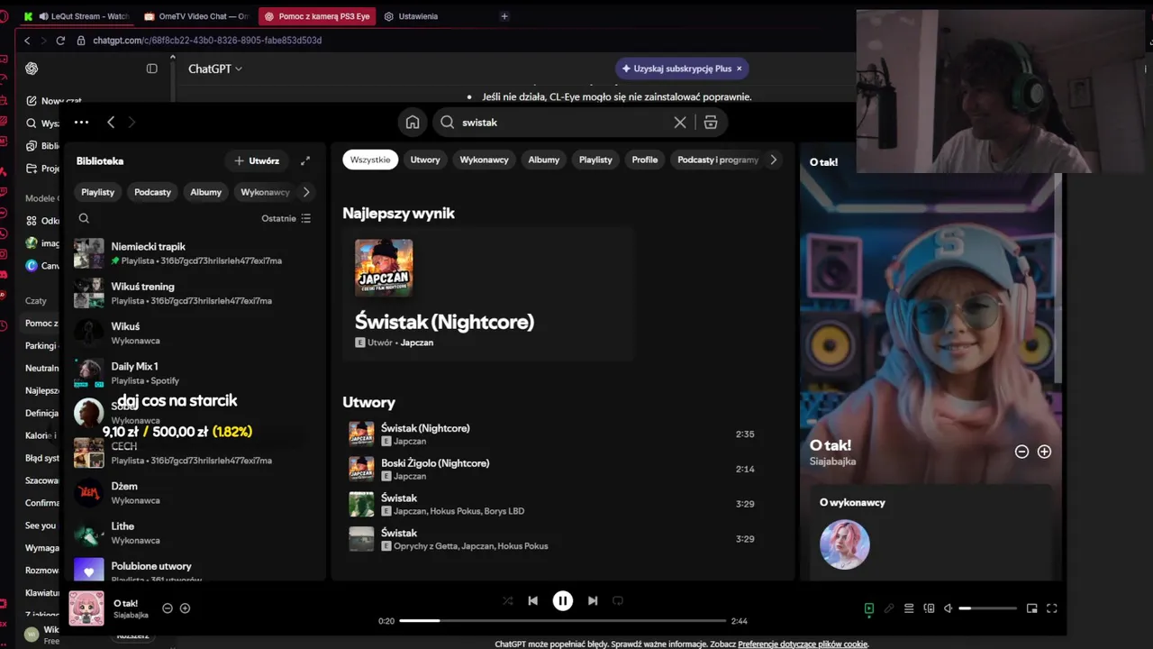Image resolution: width=1153 pixels, height=649 pixels.
Task: Open new browser tab with plus
Action: tap(504, 16)
